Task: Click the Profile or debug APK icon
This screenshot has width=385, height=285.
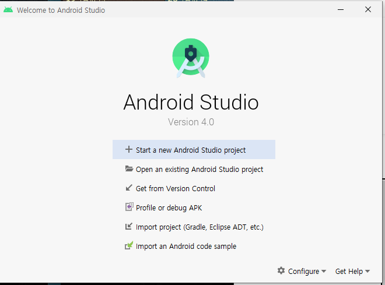Action: [x=129, y=207]
